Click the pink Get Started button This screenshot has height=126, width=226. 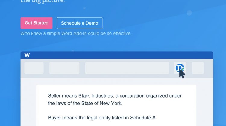(x=36, y=23)
